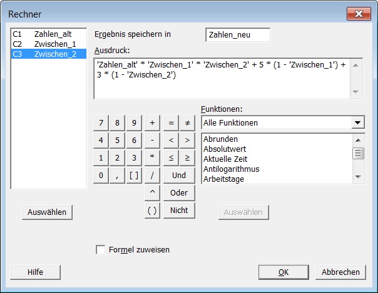The height and width of the screenshot is (293, 378).
Task: Click the 5 keypad button
Action: [117, 140]
